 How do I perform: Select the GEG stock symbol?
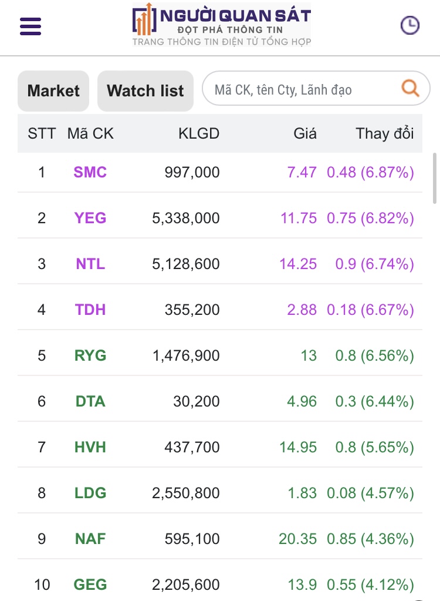[x=90, y=585]
